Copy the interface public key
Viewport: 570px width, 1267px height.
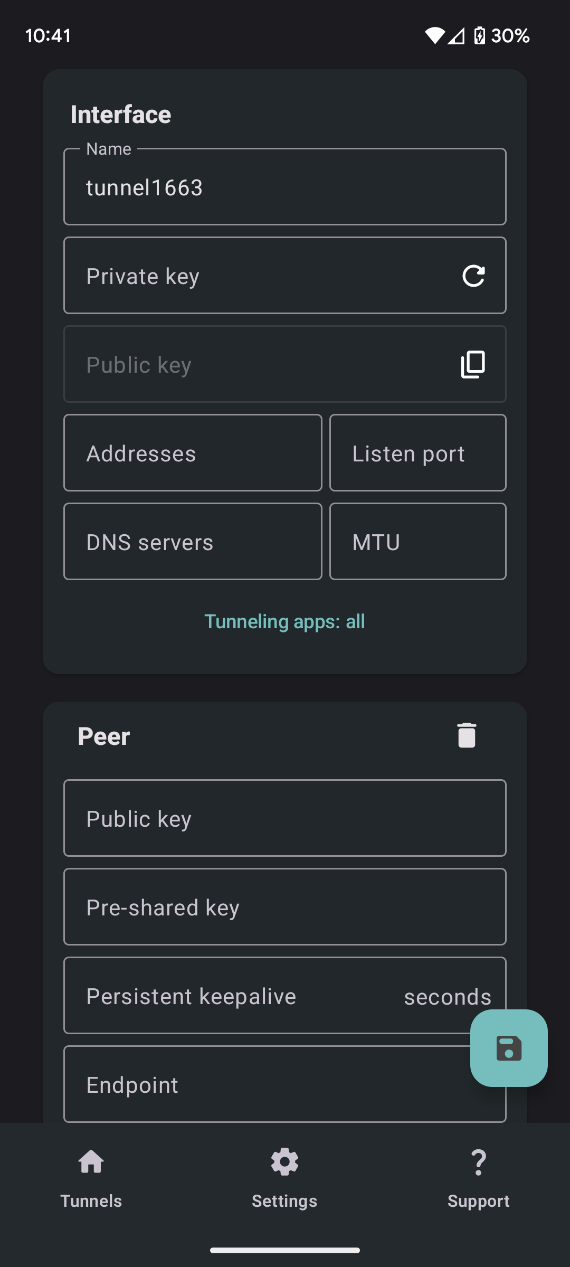pyautogui.click(x=473, y=365)
